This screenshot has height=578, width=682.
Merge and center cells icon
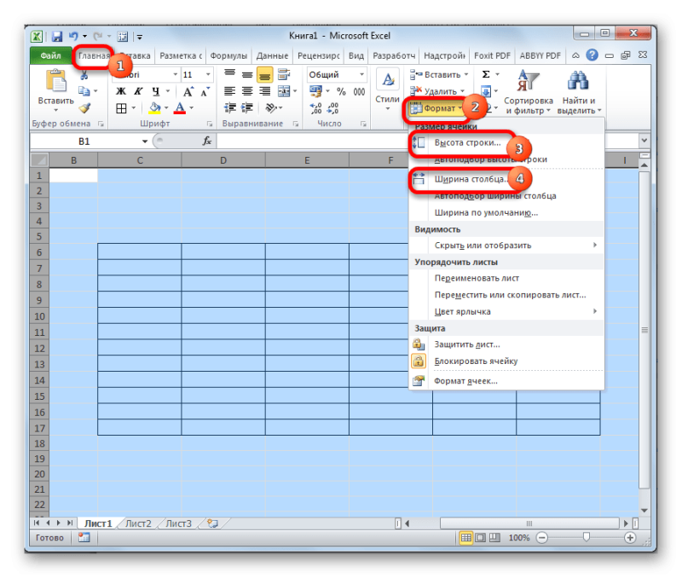(284, 91)
